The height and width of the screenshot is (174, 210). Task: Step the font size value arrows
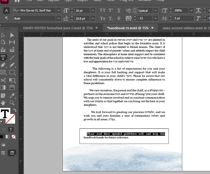(72, 11)
